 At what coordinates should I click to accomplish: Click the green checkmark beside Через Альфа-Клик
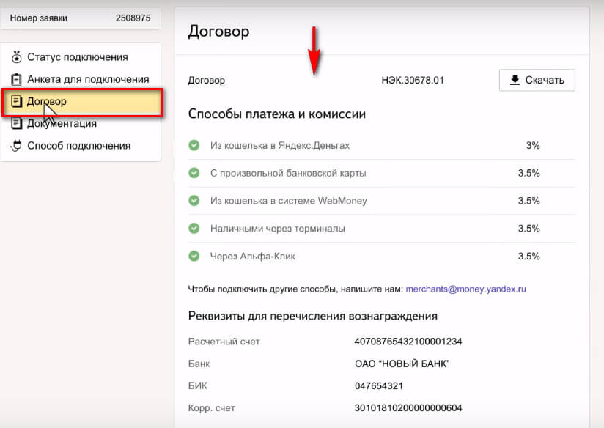pos(194,256)
